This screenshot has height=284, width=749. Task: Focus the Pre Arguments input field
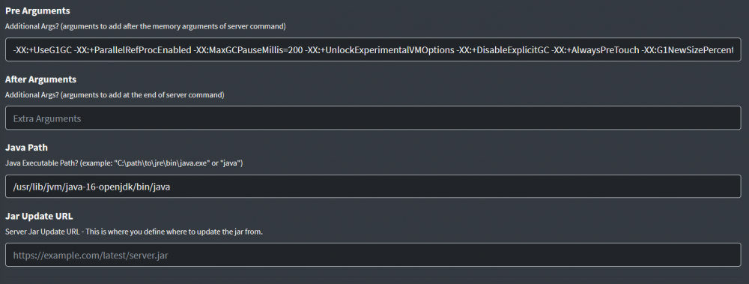pos(373,49)
